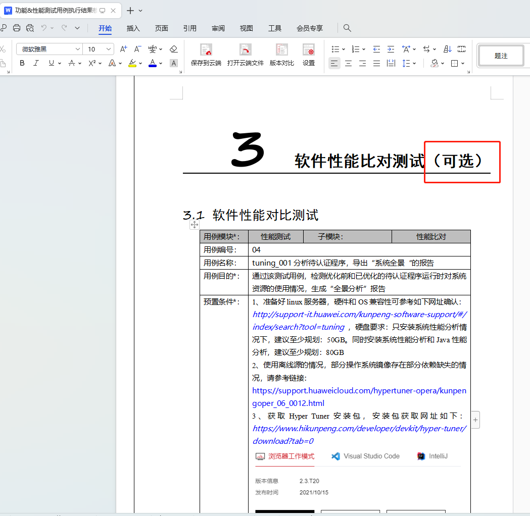Click the new document plus button in tab bar
Viewport: 530px width, 516px height.
(130, 11)
